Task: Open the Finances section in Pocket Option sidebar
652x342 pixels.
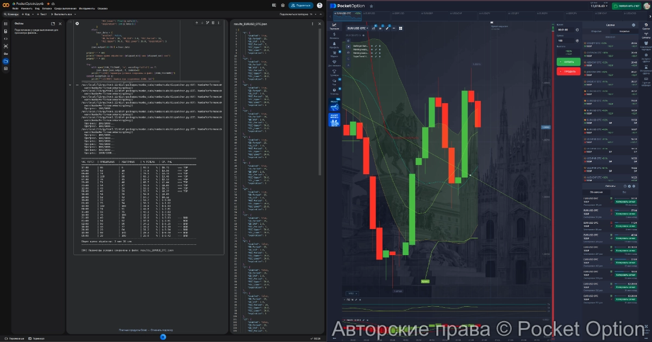Action: 334,36
